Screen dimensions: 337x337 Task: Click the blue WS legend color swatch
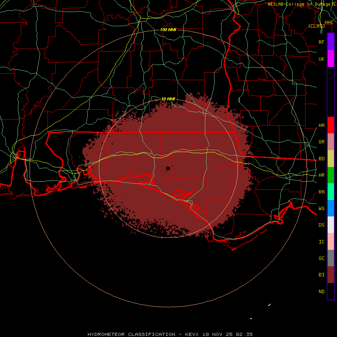(x=331, y=208)
